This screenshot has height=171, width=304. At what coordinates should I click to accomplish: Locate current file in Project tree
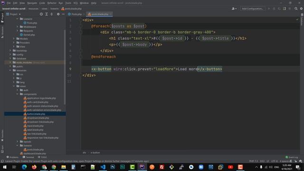[x=41, y=14]
